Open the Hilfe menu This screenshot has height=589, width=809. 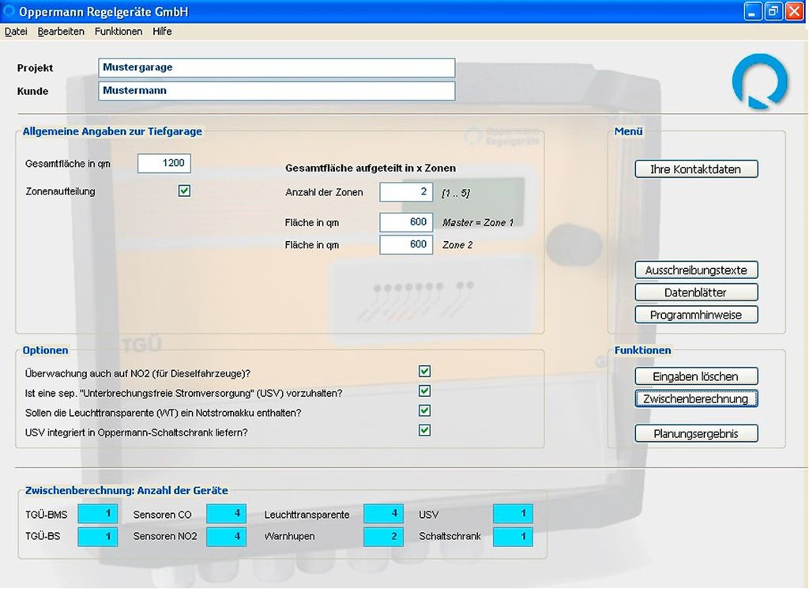162,32
